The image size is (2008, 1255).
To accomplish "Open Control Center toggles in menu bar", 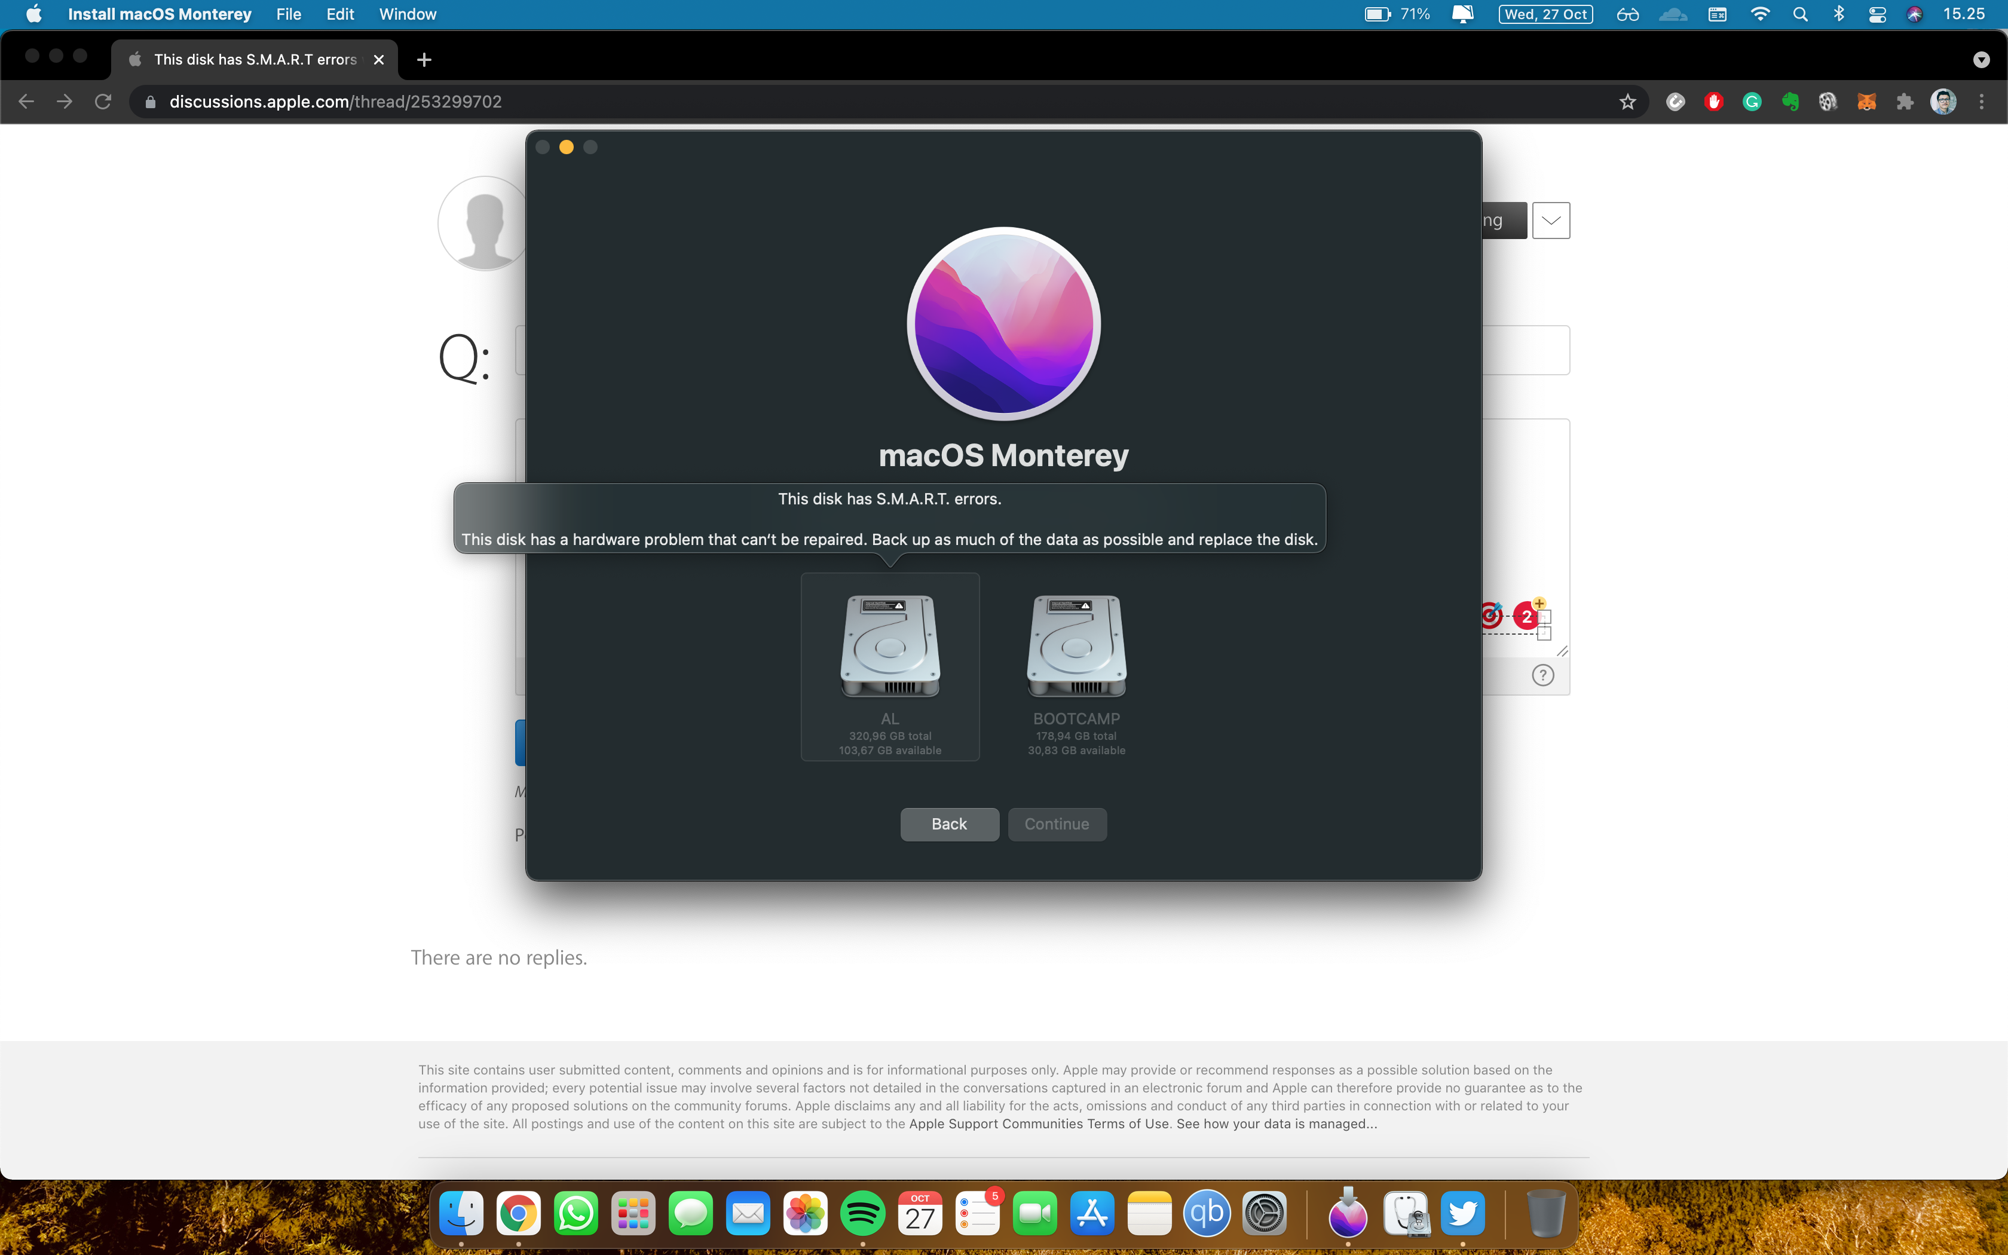I will 1877,14.
